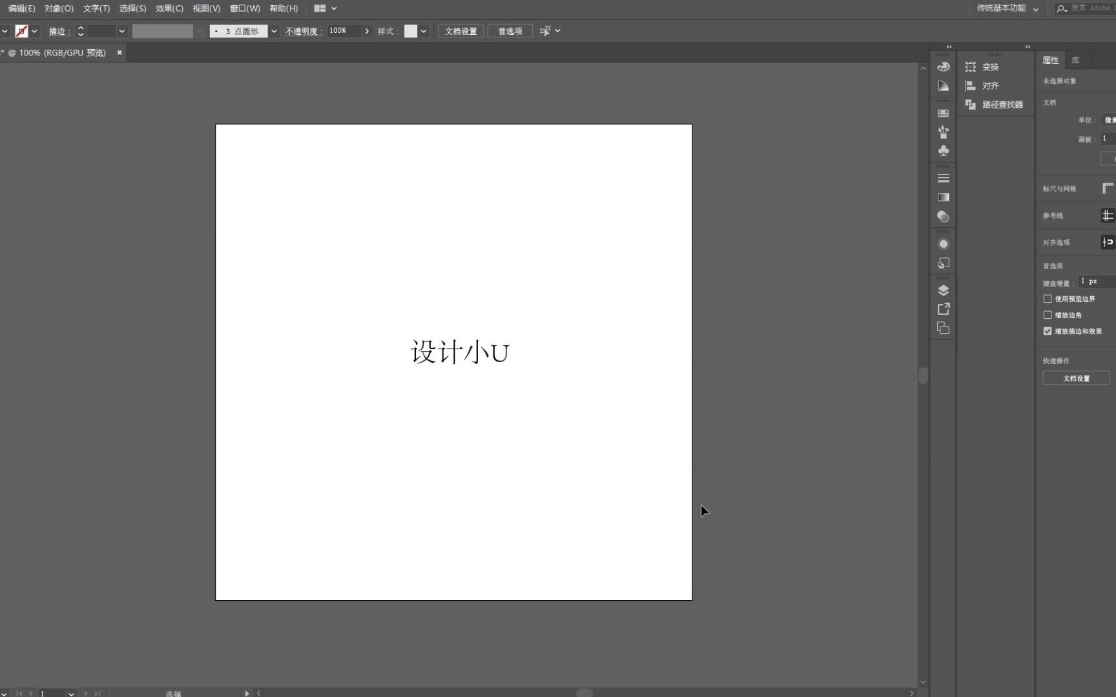Select the Brushes panel icon
The height and width of the screenshot is (697, 1116).
943,132
